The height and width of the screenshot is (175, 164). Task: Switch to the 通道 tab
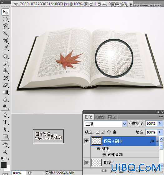(100, 117)
